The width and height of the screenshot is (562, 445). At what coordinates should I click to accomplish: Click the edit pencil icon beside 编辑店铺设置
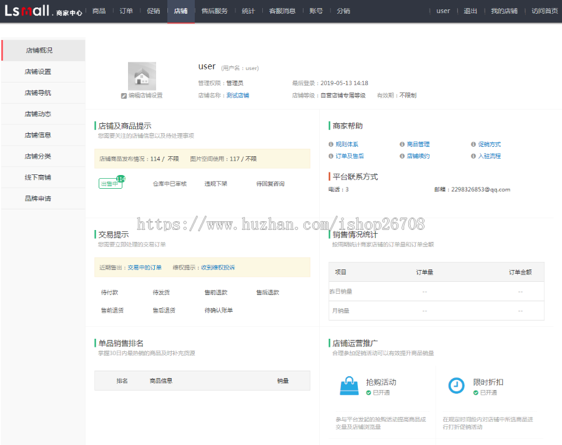124,96
